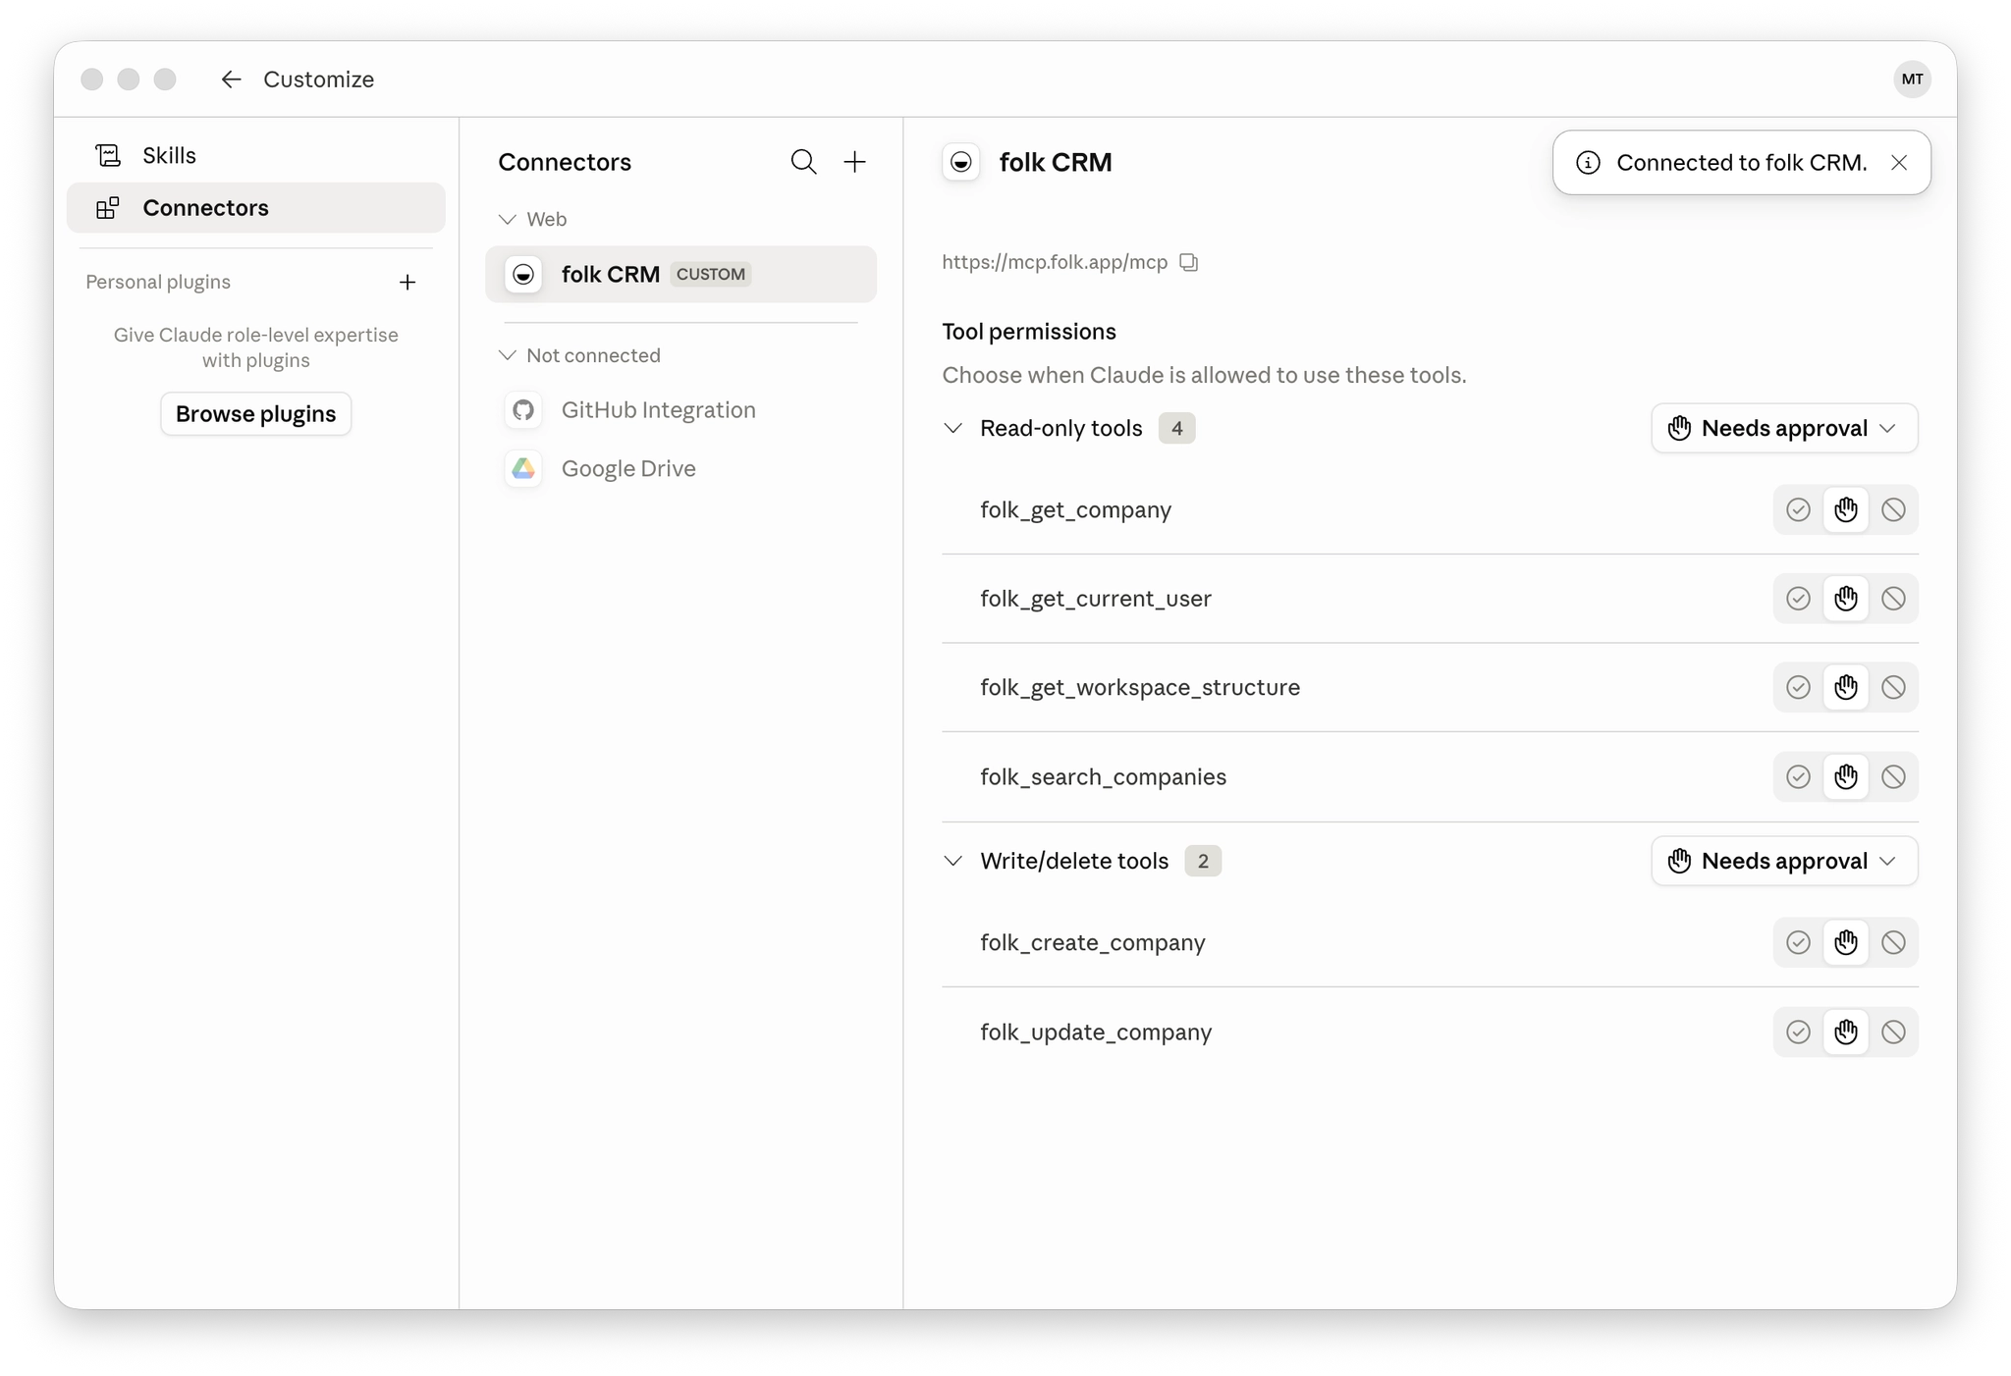Add a new connector with plus icon
Screen dimensions: 2011x1376
click(x=855, y=162)
